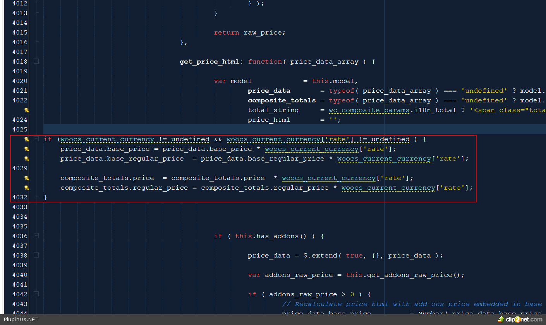
Task: Click 'price_html' variable on line 4024
Action: [x=269, y=120]
